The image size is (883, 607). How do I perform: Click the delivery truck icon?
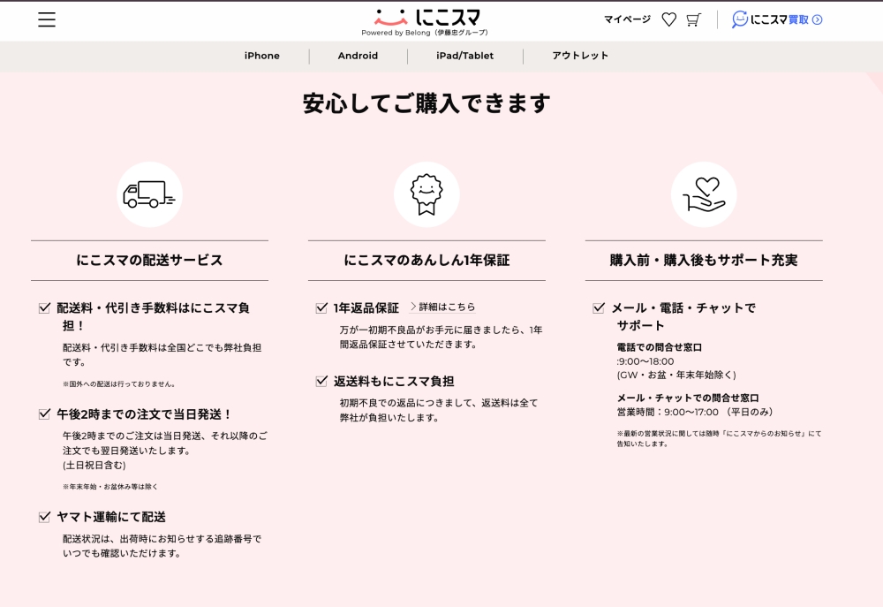[149, 194]
